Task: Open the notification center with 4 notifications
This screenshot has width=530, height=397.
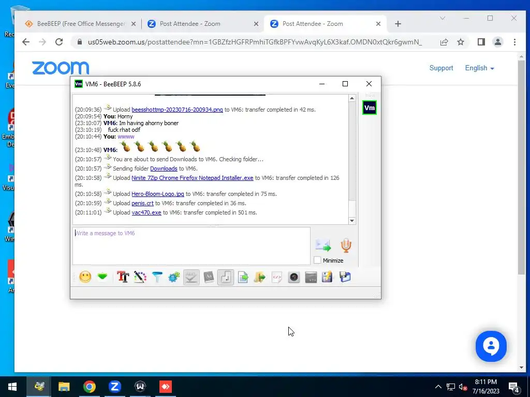Action: 514,387
